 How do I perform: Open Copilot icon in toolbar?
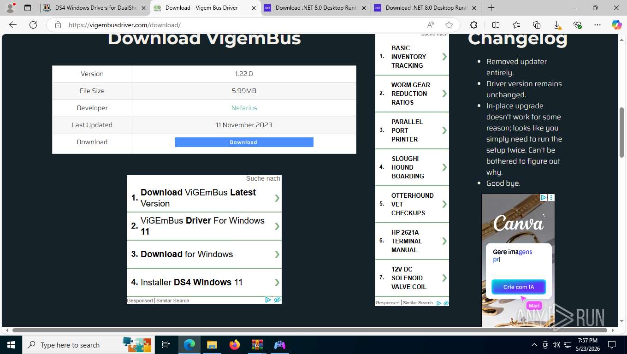pos(616,25)
